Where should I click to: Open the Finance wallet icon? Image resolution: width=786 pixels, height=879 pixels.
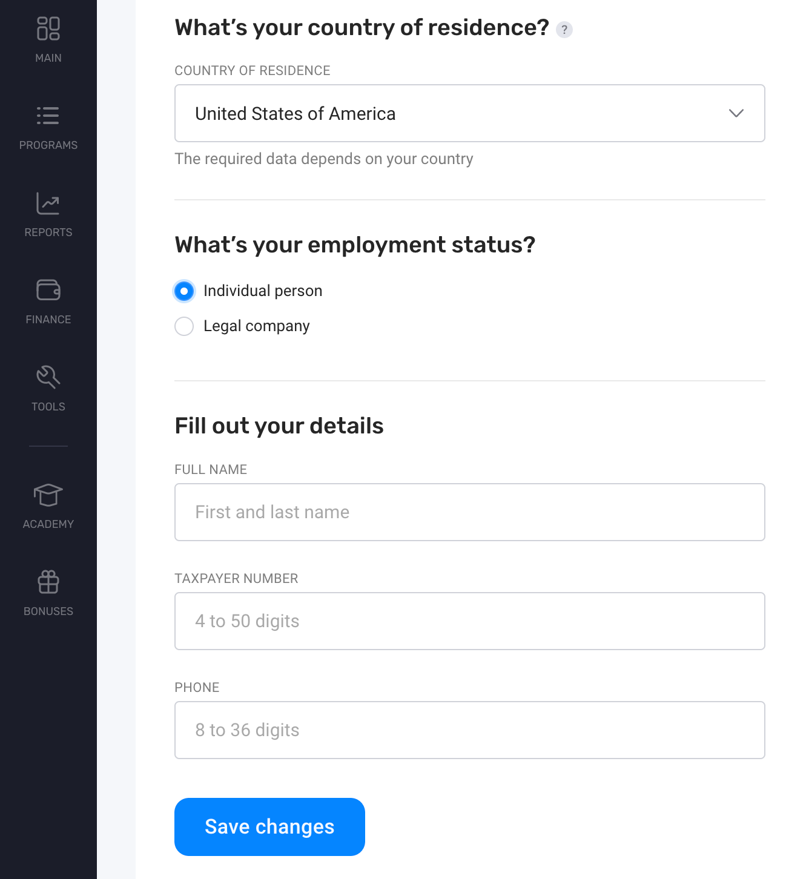tap(48, 290)
